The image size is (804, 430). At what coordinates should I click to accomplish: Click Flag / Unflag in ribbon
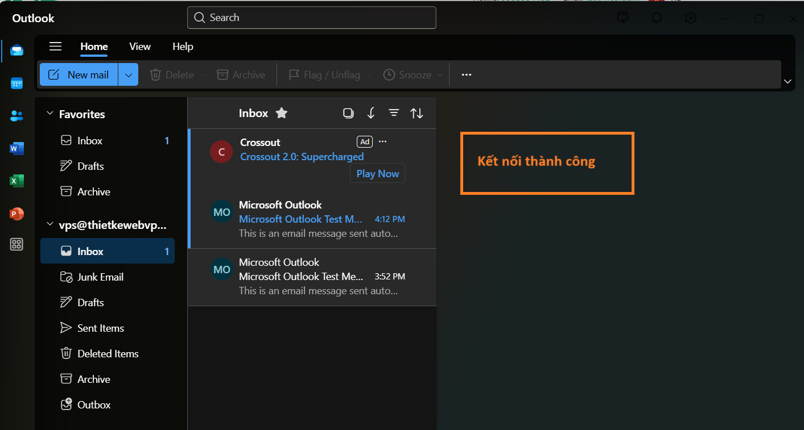tap(324, 75)
